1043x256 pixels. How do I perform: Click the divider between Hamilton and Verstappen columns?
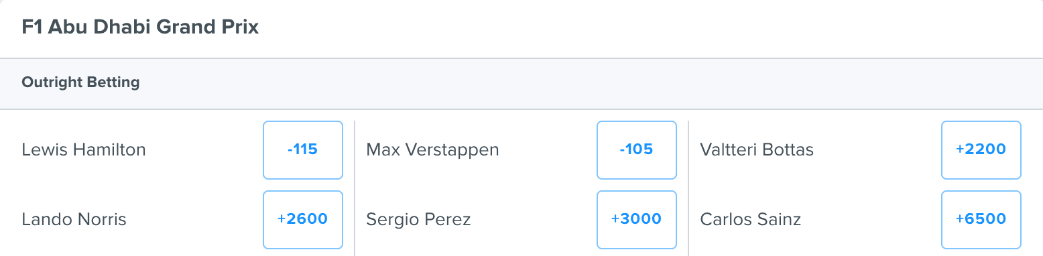tap(355, 150)
